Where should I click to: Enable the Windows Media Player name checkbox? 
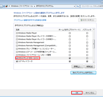[17, 33]
